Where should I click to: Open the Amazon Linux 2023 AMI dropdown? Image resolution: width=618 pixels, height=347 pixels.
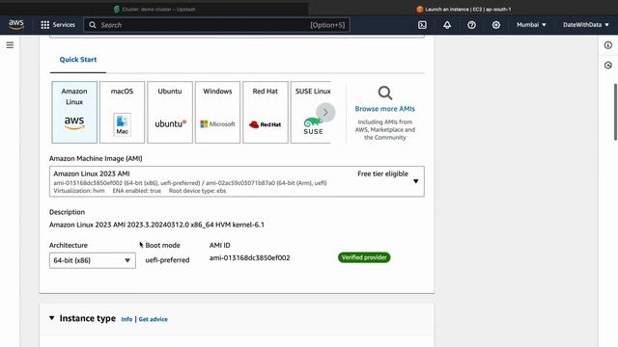click(237, 181)
